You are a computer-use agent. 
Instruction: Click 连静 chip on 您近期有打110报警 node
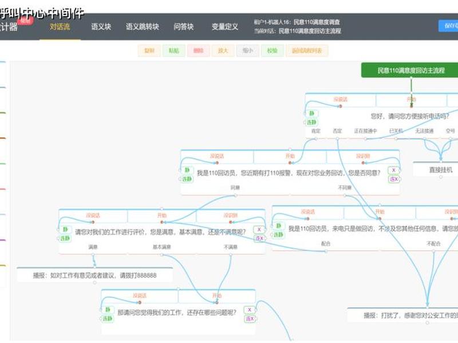point(187,179)
